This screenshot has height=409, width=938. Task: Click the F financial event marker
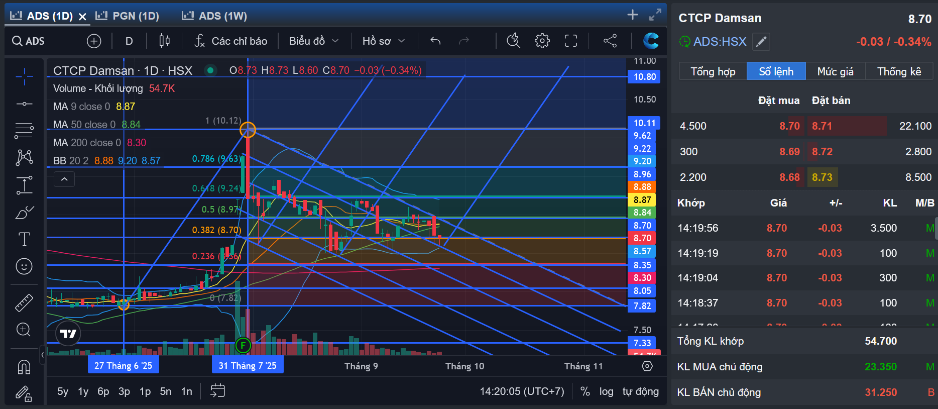coord(243,345)
